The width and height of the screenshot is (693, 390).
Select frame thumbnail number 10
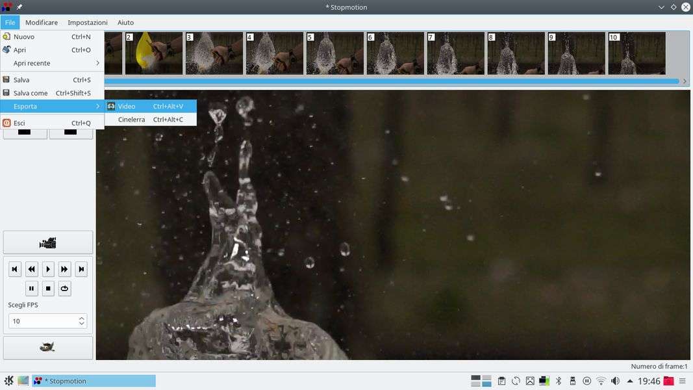click(x=637, y=53)
